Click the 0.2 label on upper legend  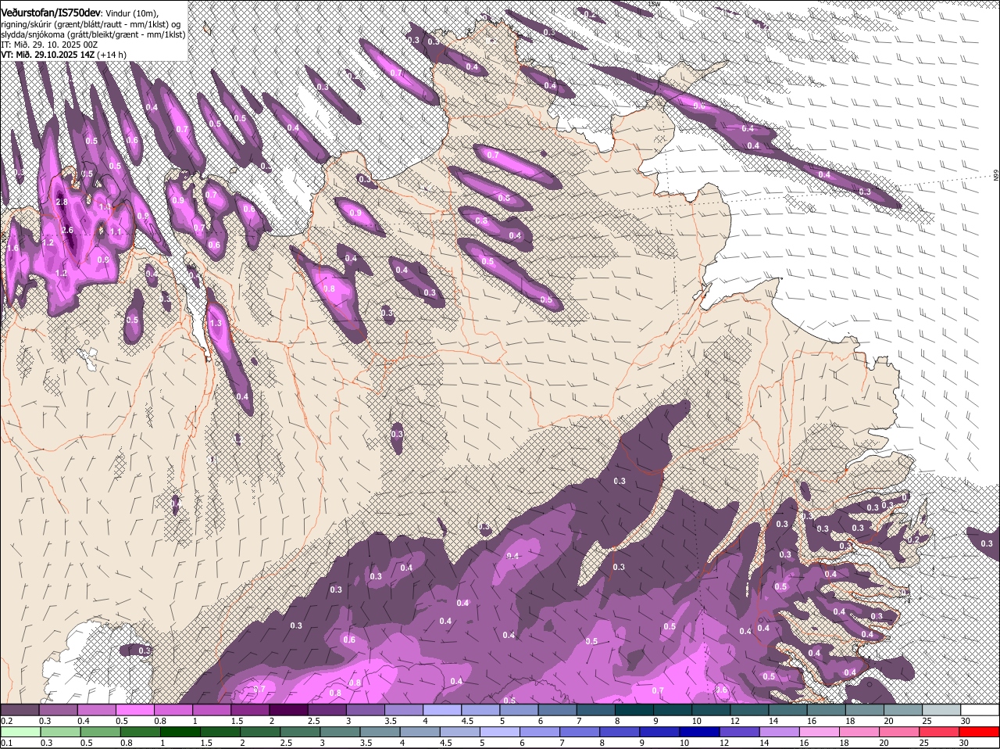[x=6, y=721]
